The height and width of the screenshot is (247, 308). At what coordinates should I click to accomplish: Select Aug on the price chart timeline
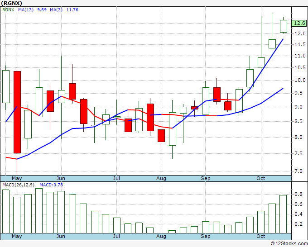(x=161, y=178)
